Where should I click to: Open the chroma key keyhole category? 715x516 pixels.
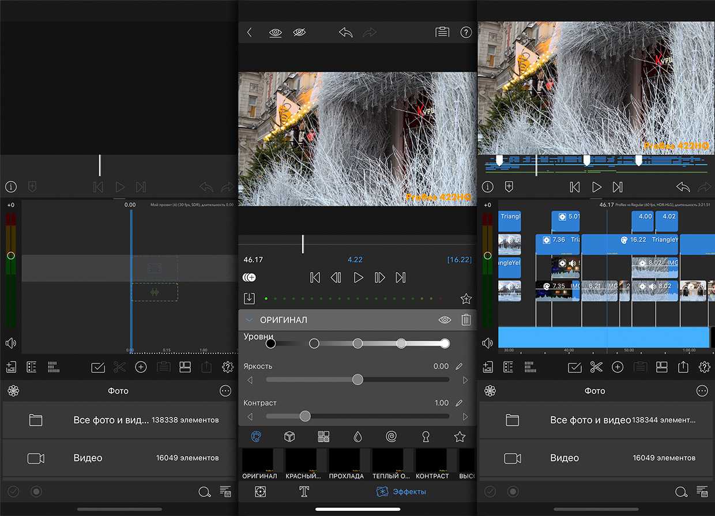coord(426,437)
